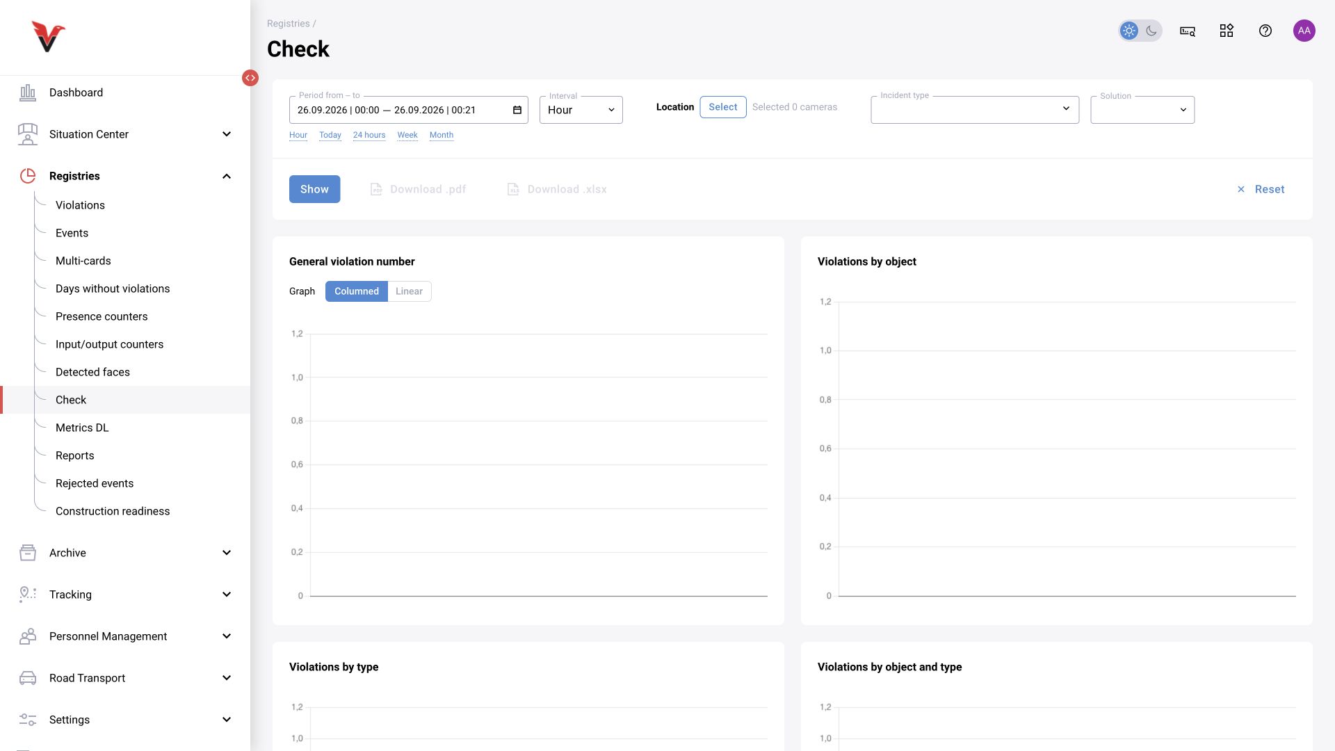Screen dimensions: 1335x751
Task: Click the Personnel Management people icon
Action: [28, 636]
